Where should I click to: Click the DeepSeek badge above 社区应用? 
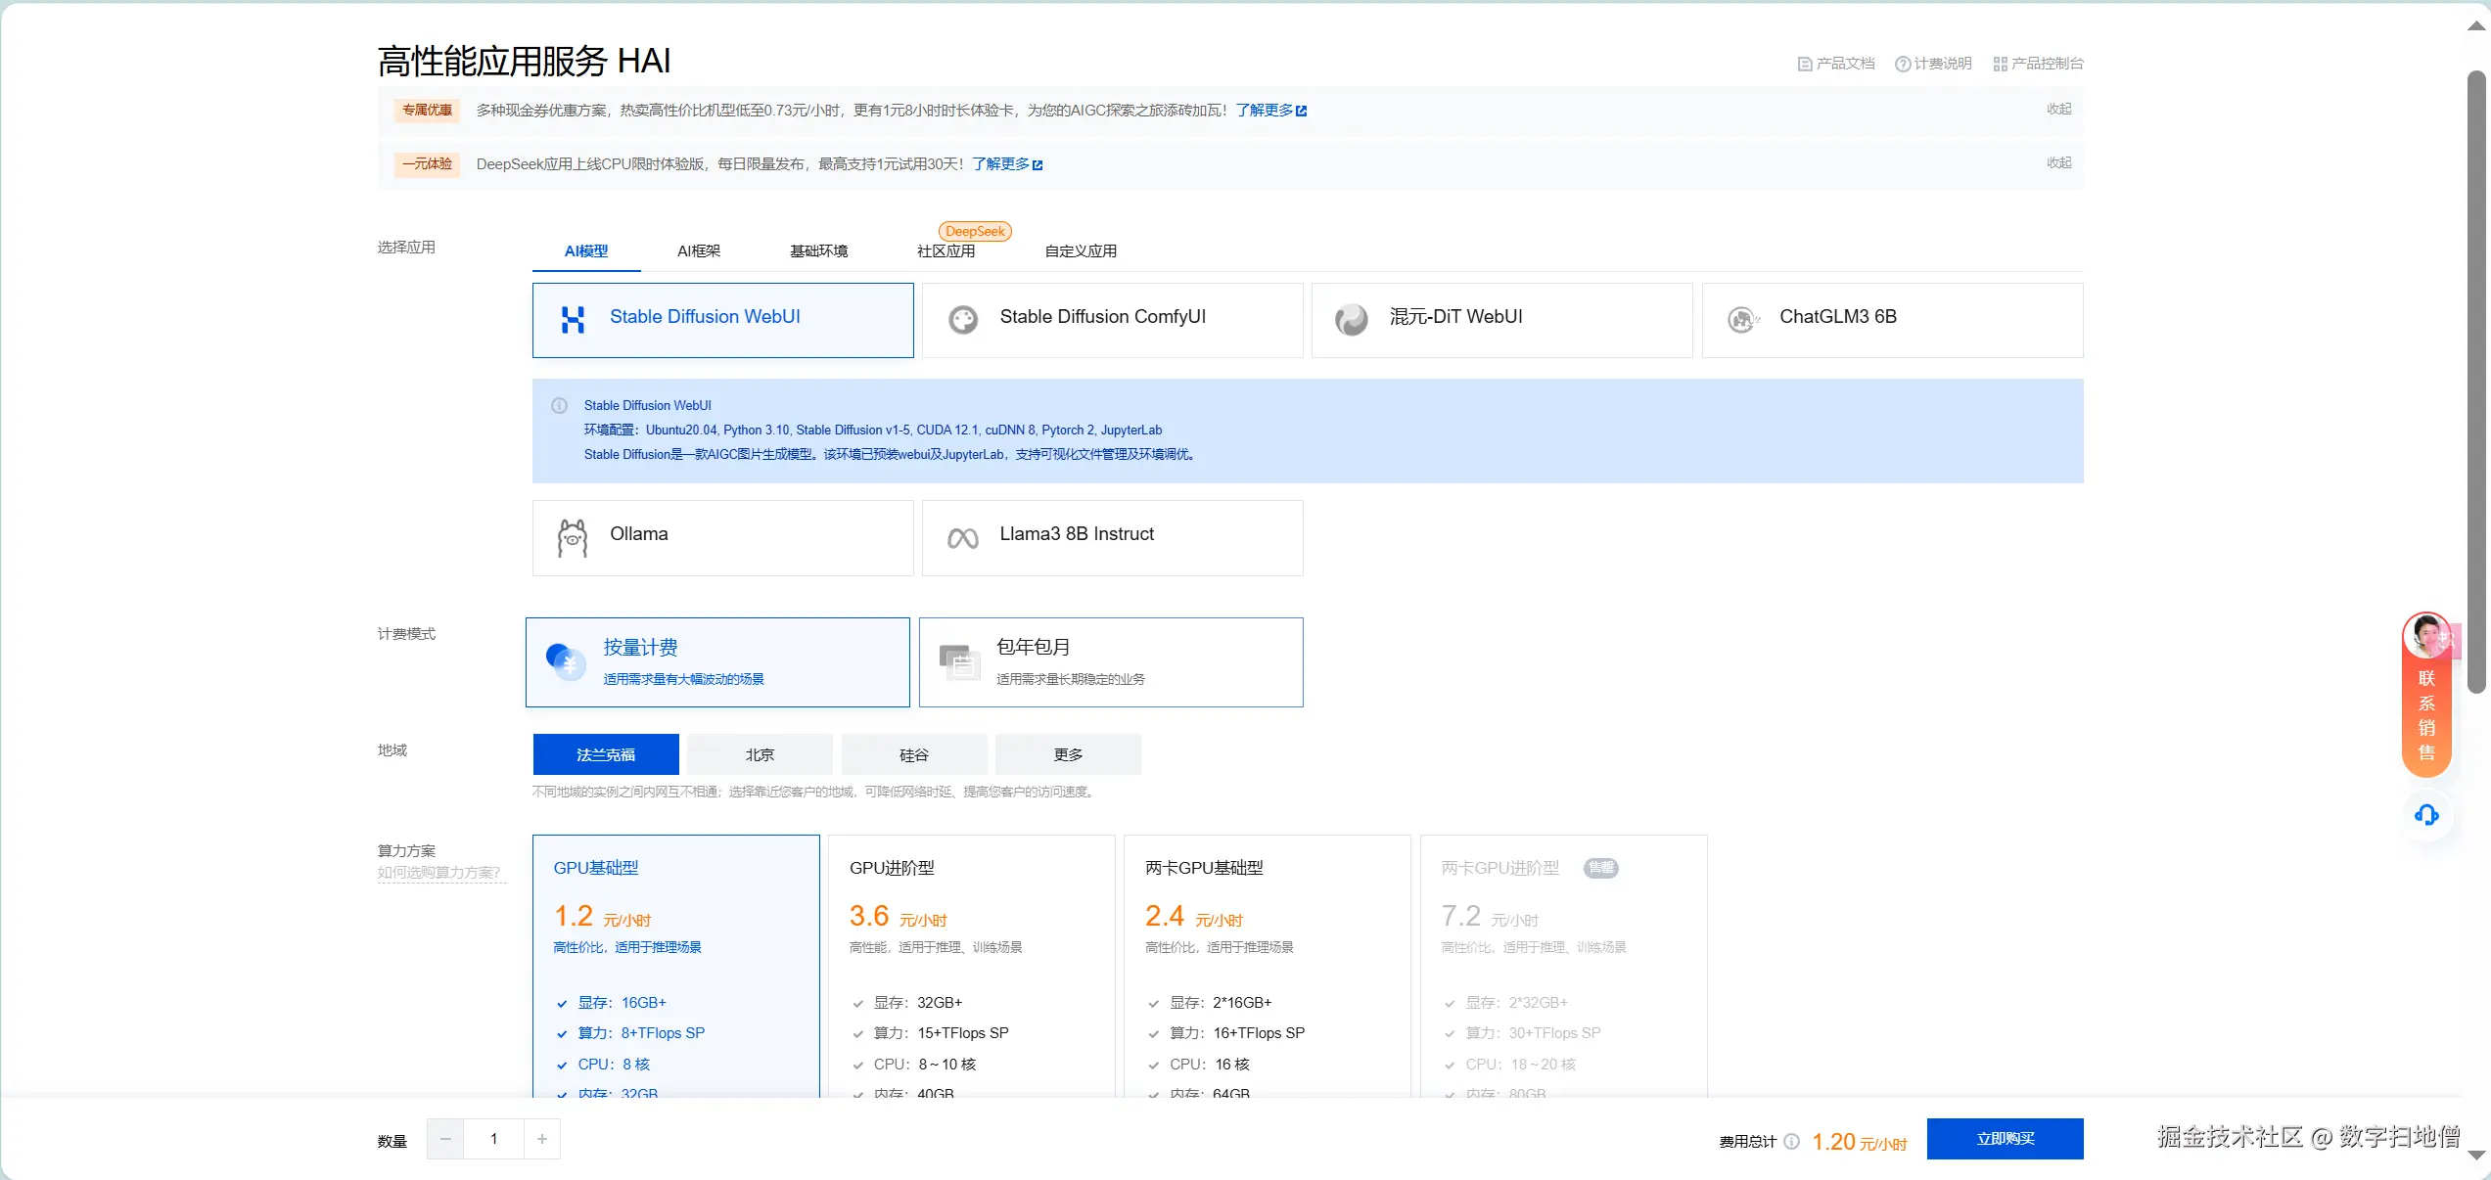[x=975, y=232]
